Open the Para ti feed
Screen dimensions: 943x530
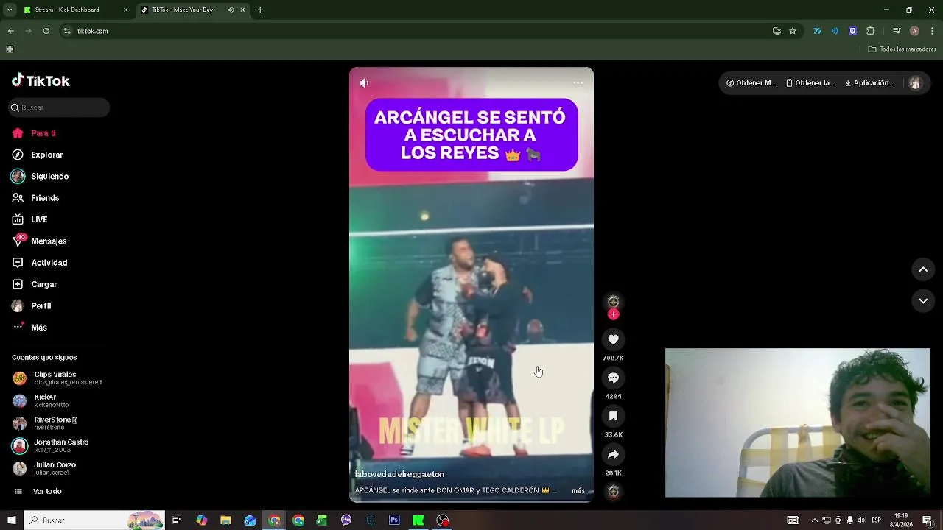[34, 133]
